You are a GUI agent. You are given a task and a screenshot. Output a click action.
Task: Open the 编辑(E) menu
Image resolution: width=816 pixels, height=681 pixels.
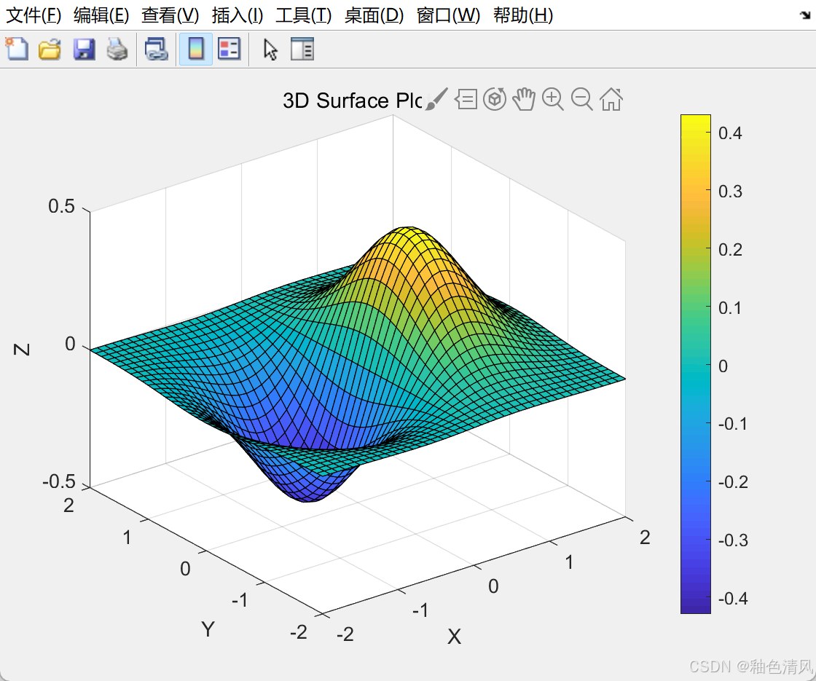(x=101, y=15)
